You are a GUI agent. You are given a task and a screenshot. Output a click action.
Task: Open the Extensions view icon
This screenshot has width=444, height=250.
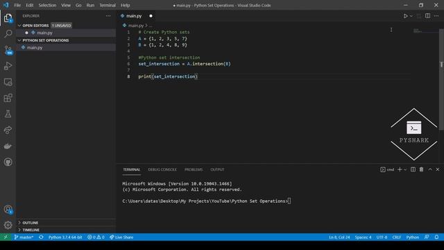pyautogui.click(x=8, y=98)
